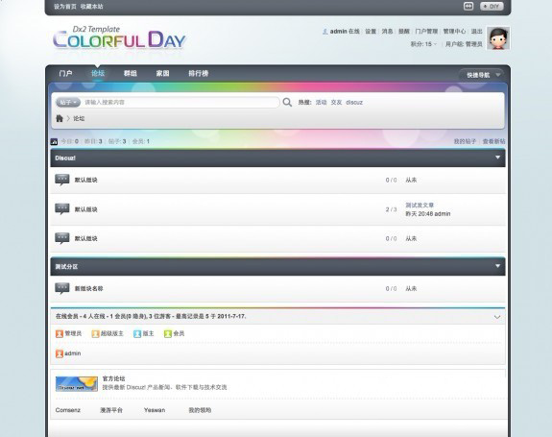This screenshot has height=437, width=552.
Task: Collapse the 在线会员 online list chevron
Action: pyautogui.click(x=497, y=317)
